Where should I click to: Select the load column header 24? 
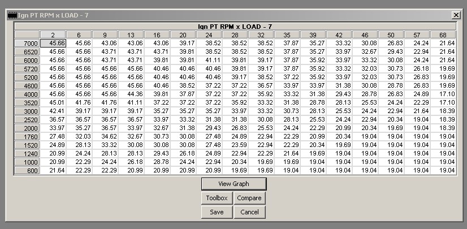tap(209, 35)
